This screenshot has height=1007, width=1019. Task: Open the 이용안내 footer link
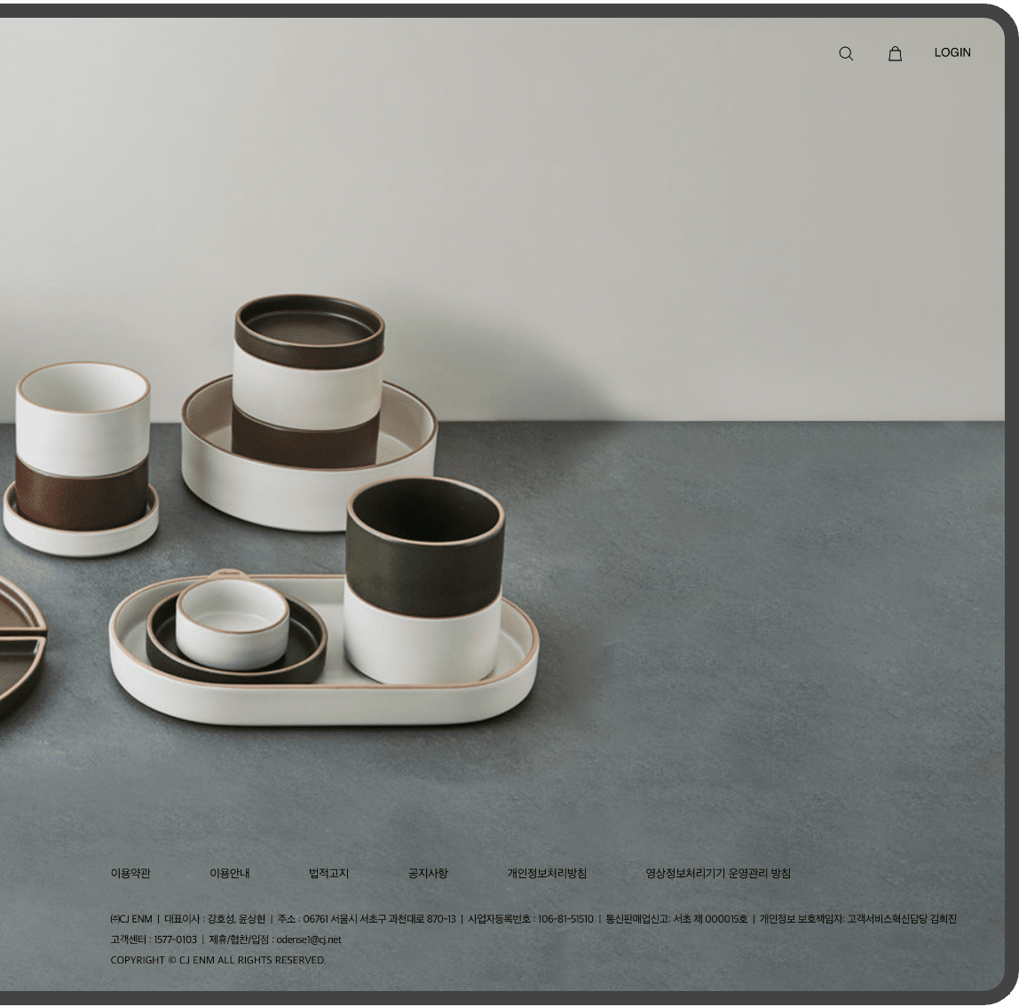coord(229,873)
